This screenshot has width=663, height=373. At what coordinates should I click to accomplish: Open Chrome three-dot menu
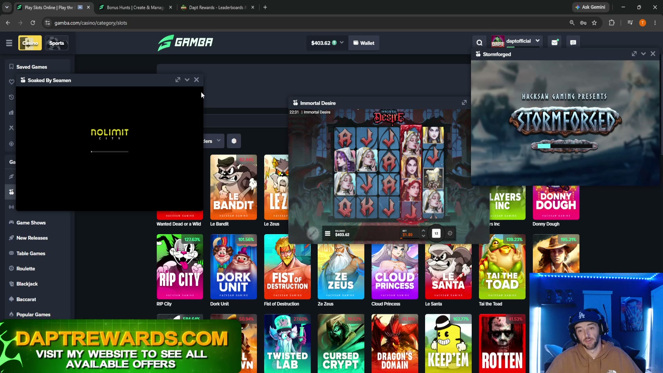click(x=655, y=23)
